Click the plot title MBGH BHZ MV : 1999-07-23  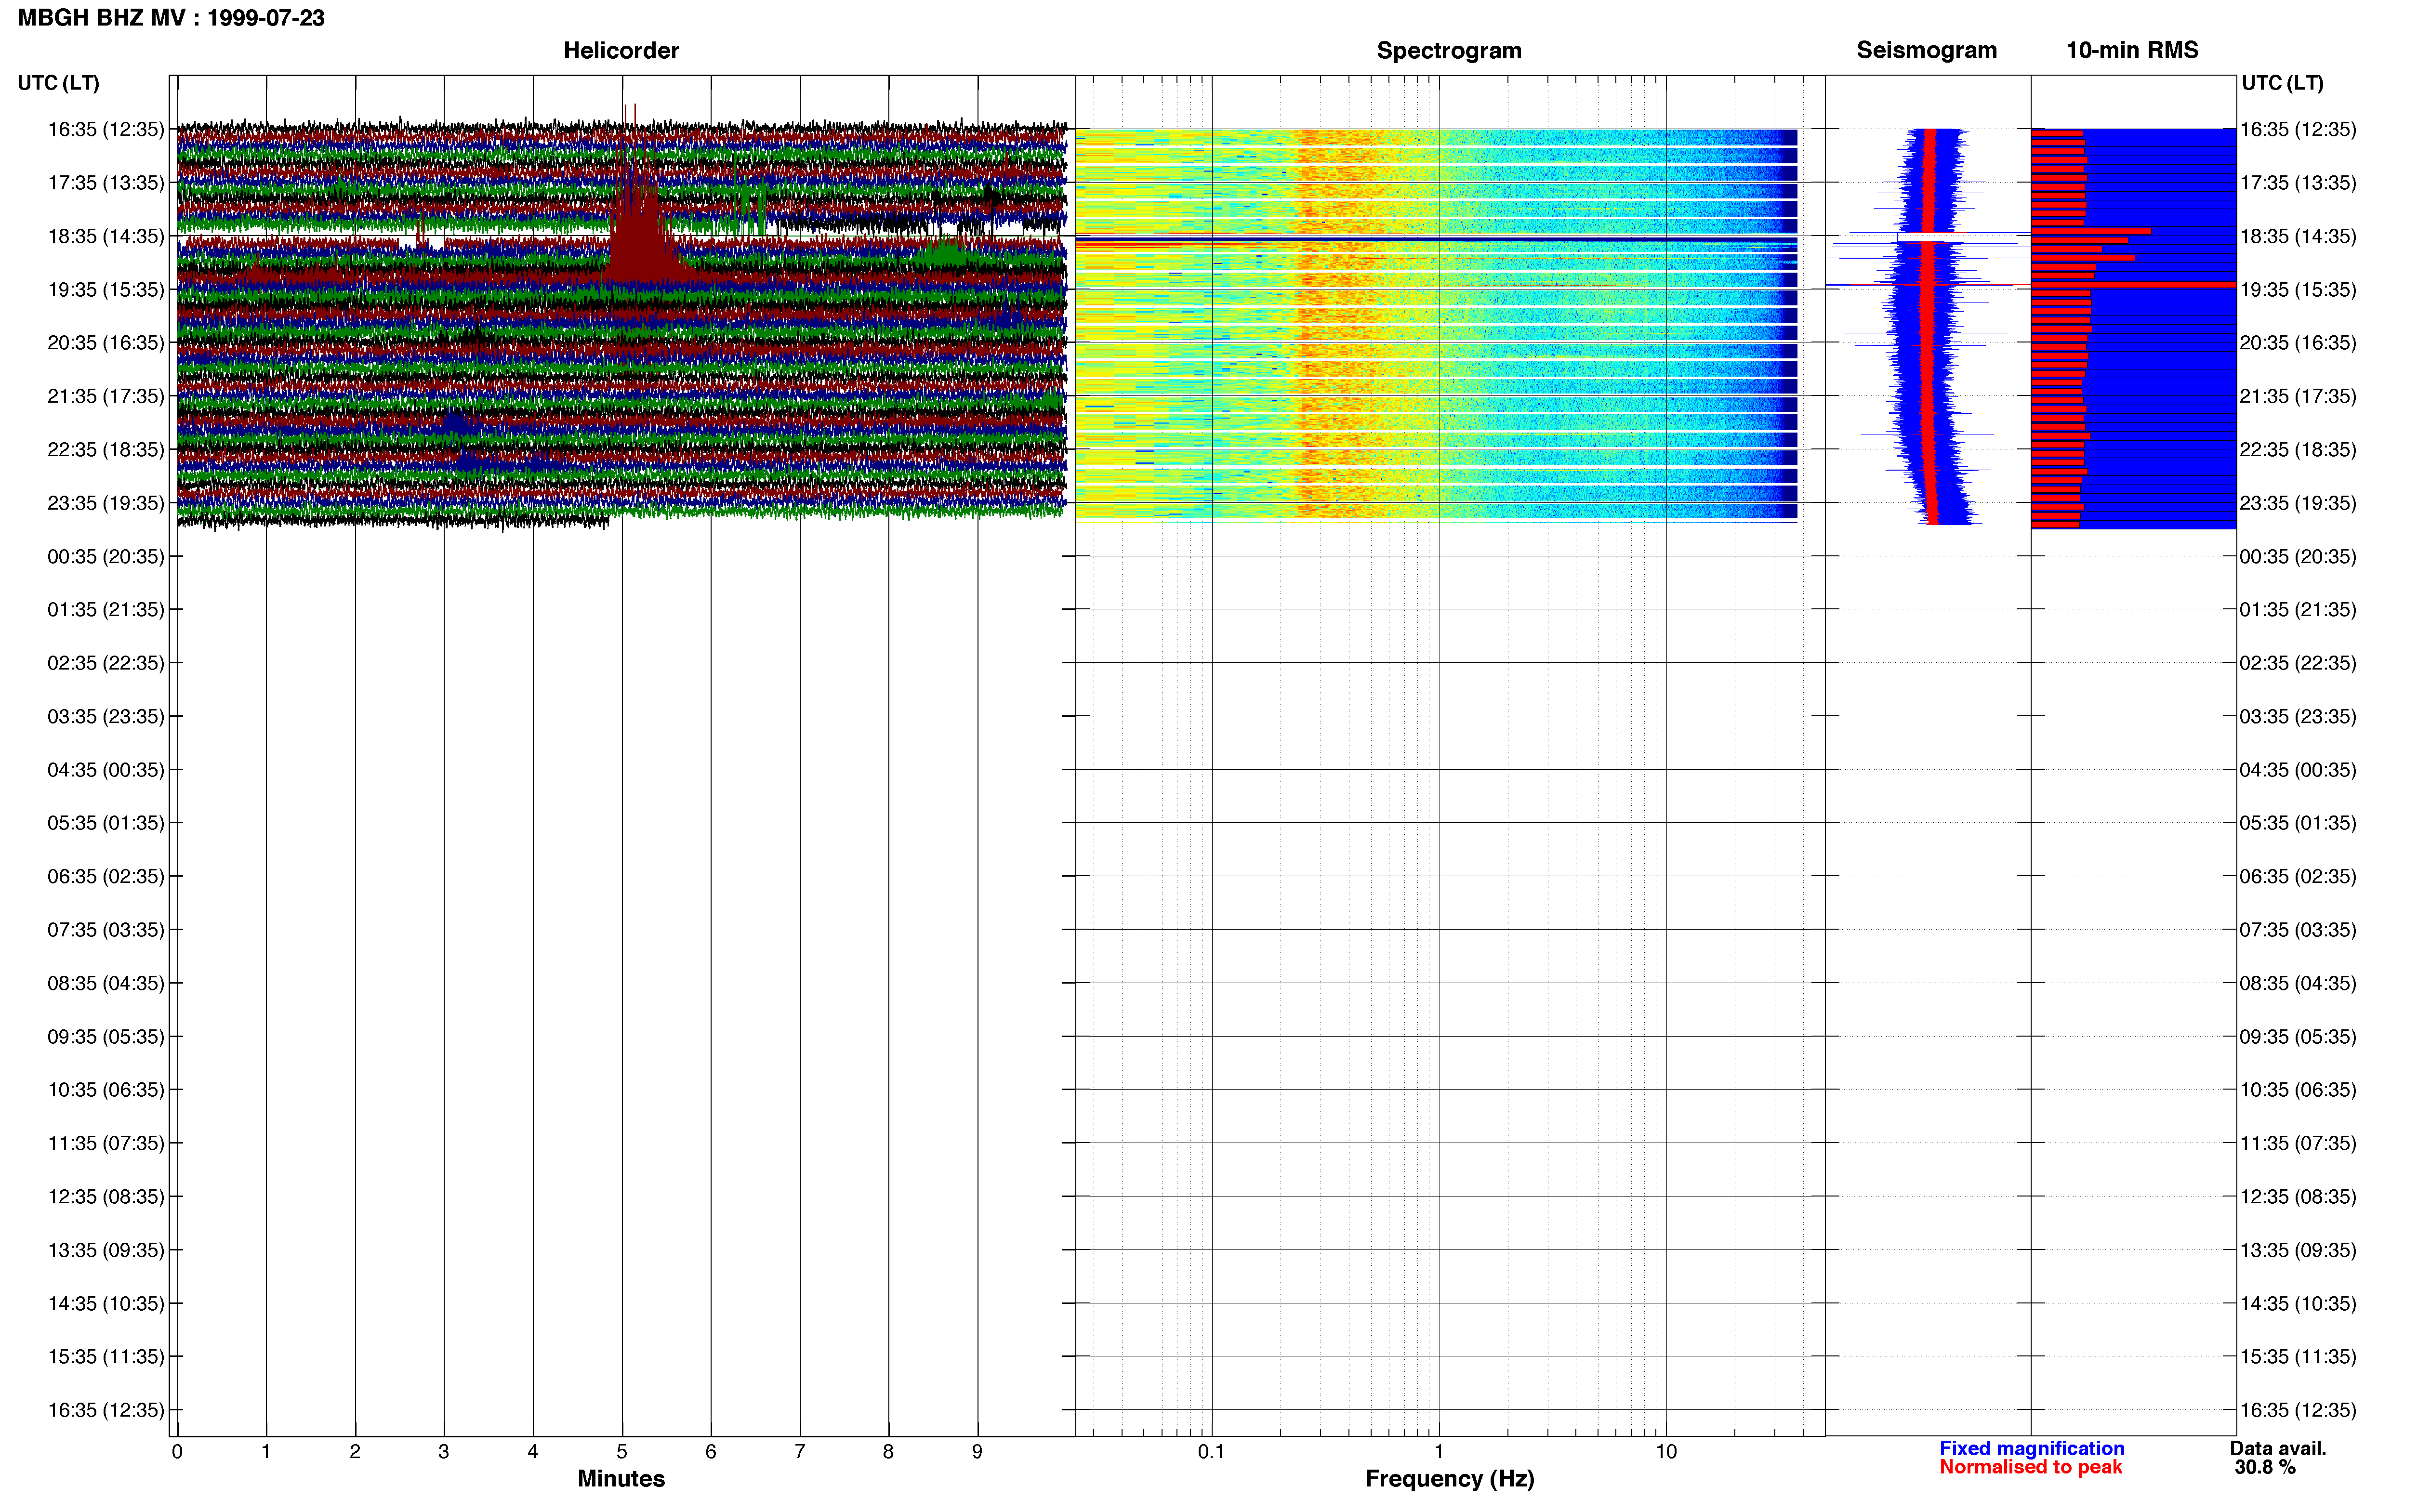pos(171,18)
